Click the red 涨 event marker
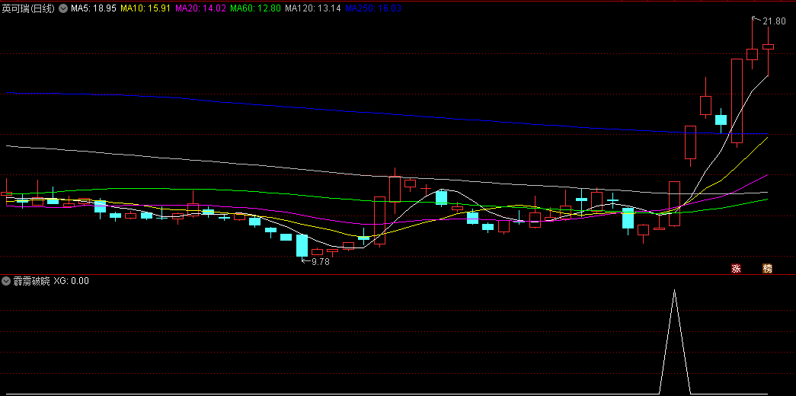The height and width of the screenshot is (396, 796). coord(736,269)
